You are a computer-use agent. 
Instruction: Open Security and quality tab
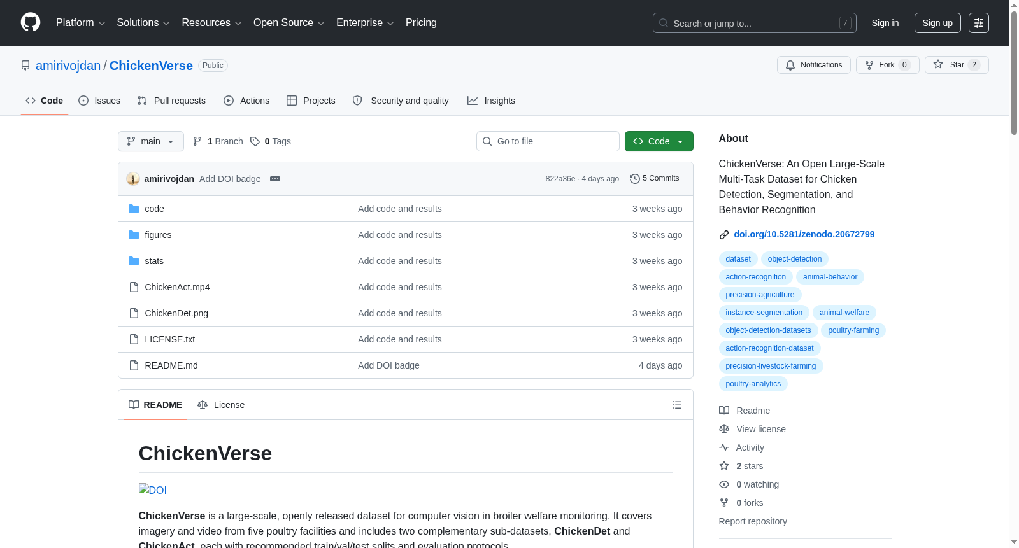click(401, 101)
